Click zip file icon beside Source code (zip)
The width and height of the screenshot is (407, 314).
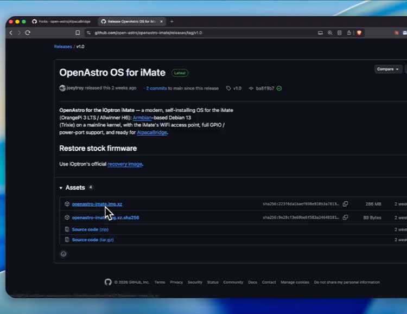coord(67,229)
